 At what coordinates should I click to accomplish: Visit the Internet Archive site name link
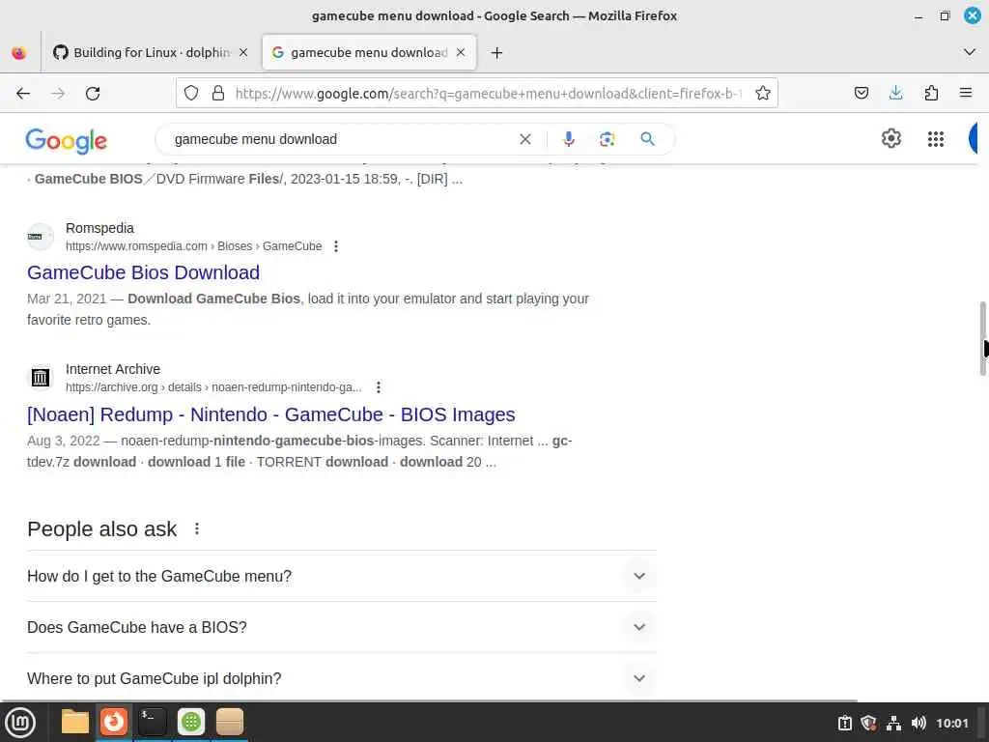[x=113, y=369]
